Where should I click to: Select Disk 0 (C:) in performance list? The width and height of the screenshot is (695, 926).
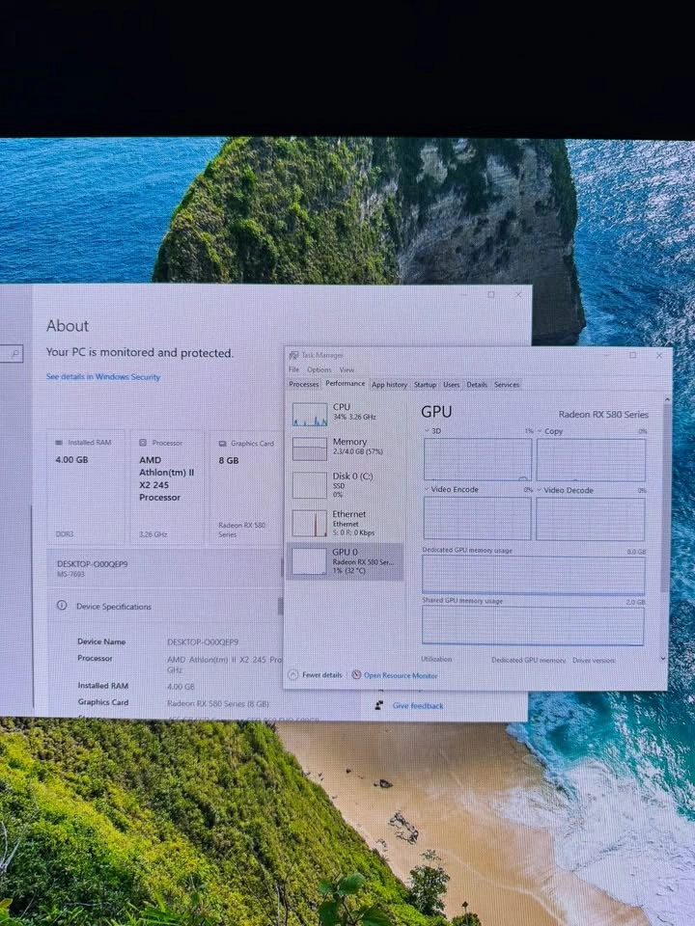[x=346, y=485]
